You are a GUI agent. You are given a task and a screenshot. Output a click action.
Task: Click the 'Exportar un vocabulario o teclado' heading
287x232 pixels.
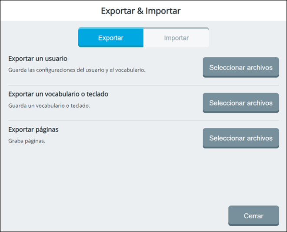click(58, 94)
